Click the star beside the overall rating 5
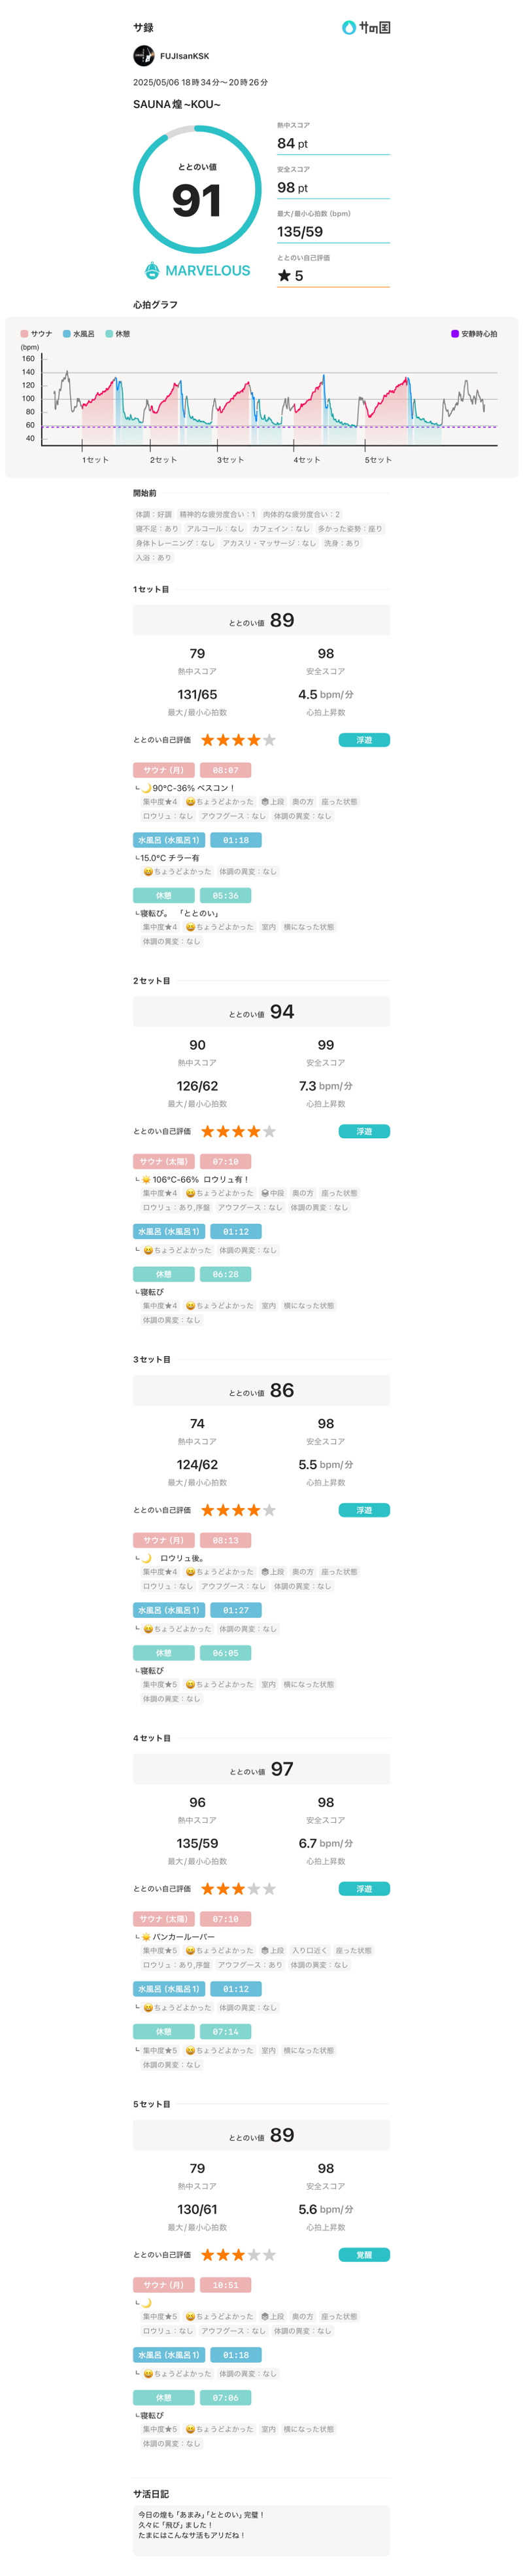This screenshot has height=2576, width=523. coord(284,276)
